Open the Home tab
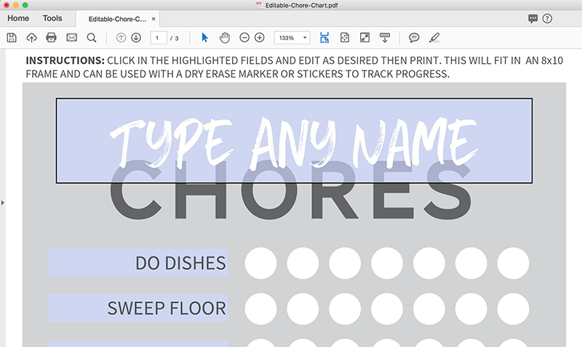 click(x=18, y=18)
